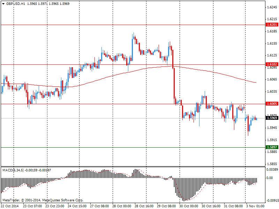Screen dimensions: 279x209
Task: Click the 1.6125 price scale value
Action: tap(272, 55)
